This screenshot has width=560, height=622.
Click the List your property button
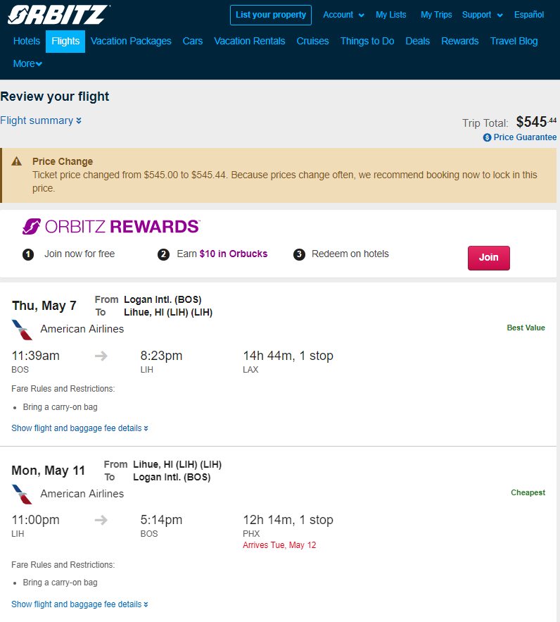click(271, 15)
